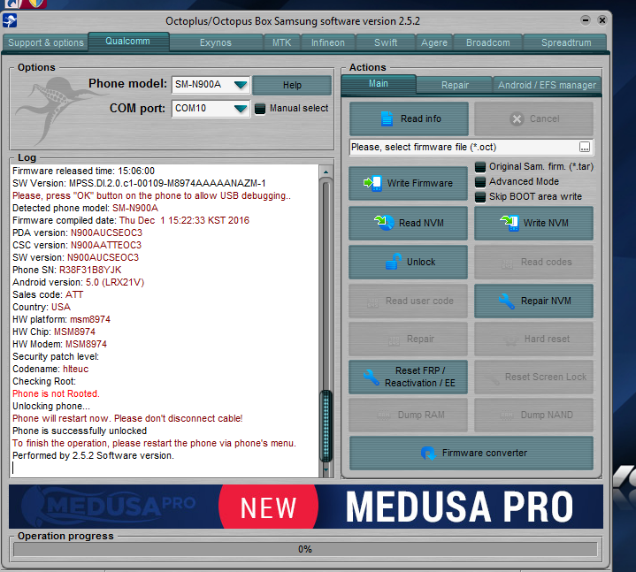Click the Write Firmware button
The image size is (636, 572).
(x=408, y=183)
